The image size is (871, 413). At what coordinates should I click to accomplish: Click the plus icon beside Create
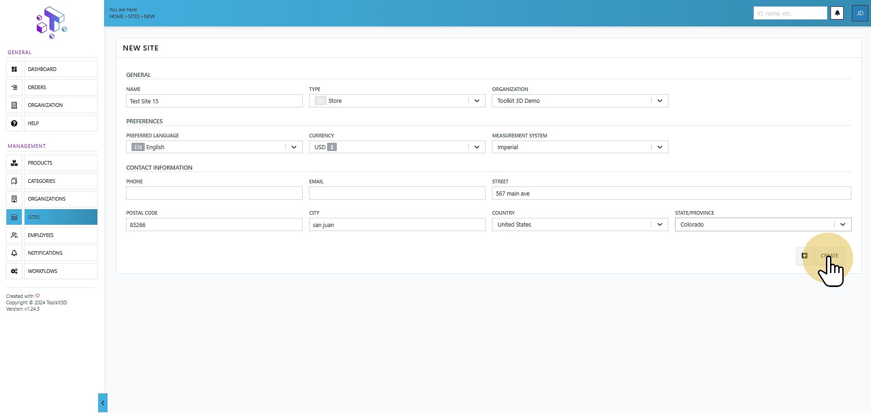coord(805,256)
